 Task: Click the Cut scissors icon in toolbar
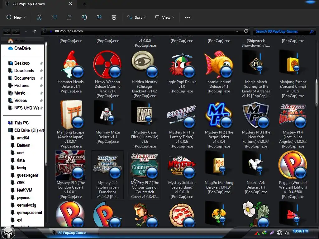(x=39, y=17)
